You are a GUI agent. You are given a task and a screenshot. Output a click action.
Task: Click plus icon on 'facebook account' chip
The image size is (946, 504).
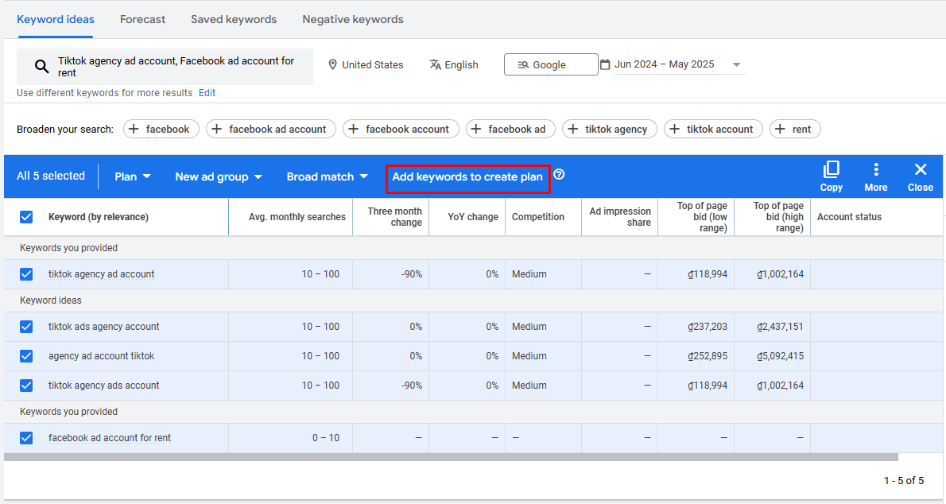(354, 129)
